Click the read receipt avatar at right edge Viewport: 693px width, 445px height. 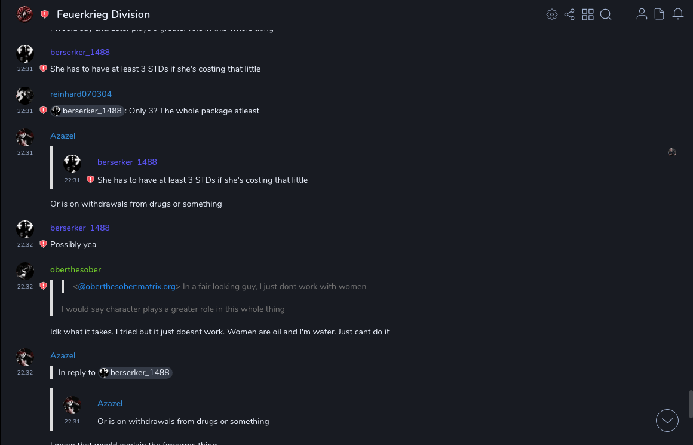pyautogui.click(x=672, y=152)
